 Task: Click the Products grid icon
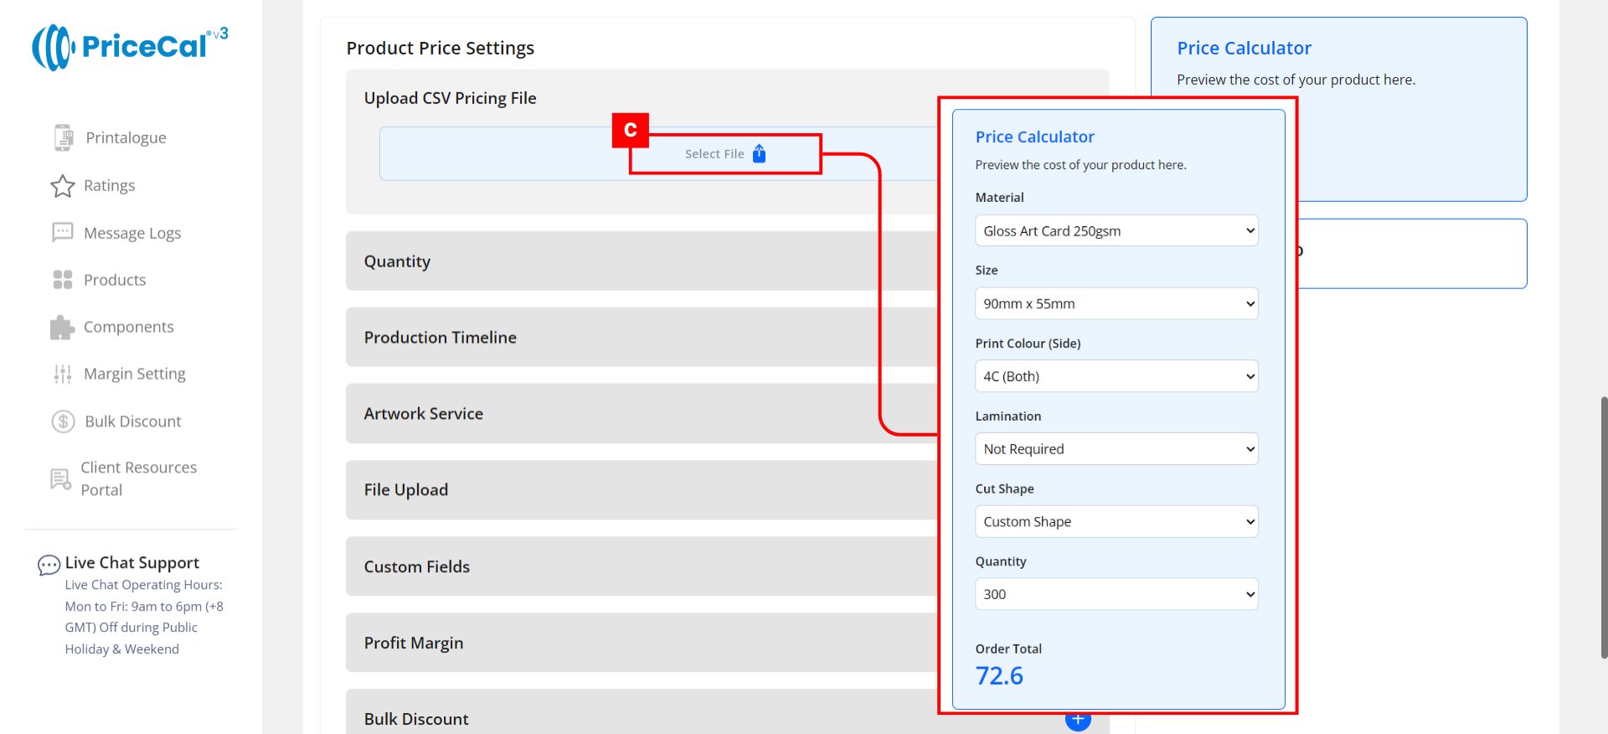[x=63, y=280]
